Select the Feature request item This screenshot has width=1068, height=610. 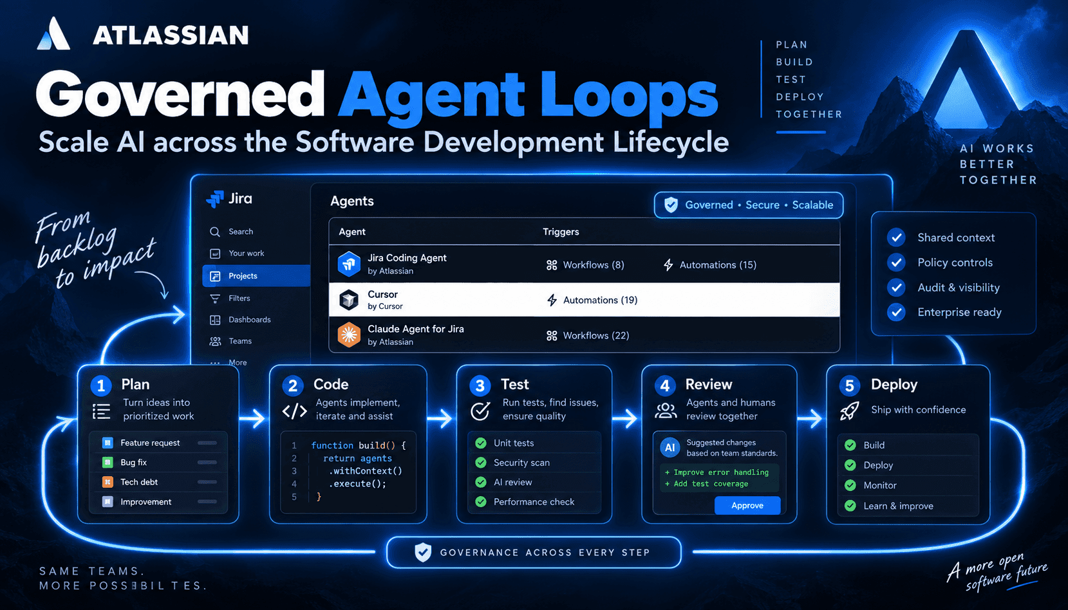tap(158, 443)
